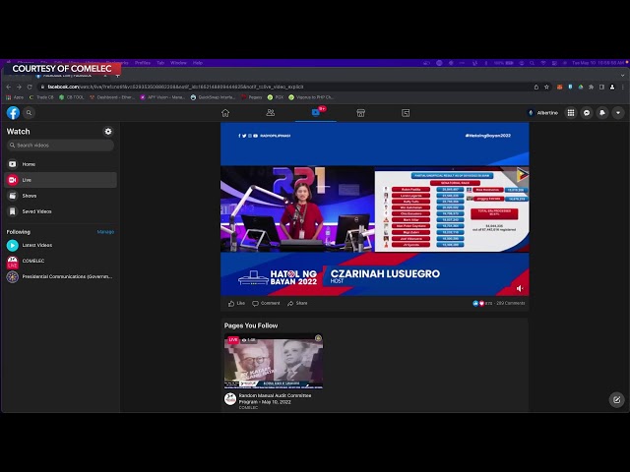
Task: Expand the account dropdown arrow
Action: 618,113
